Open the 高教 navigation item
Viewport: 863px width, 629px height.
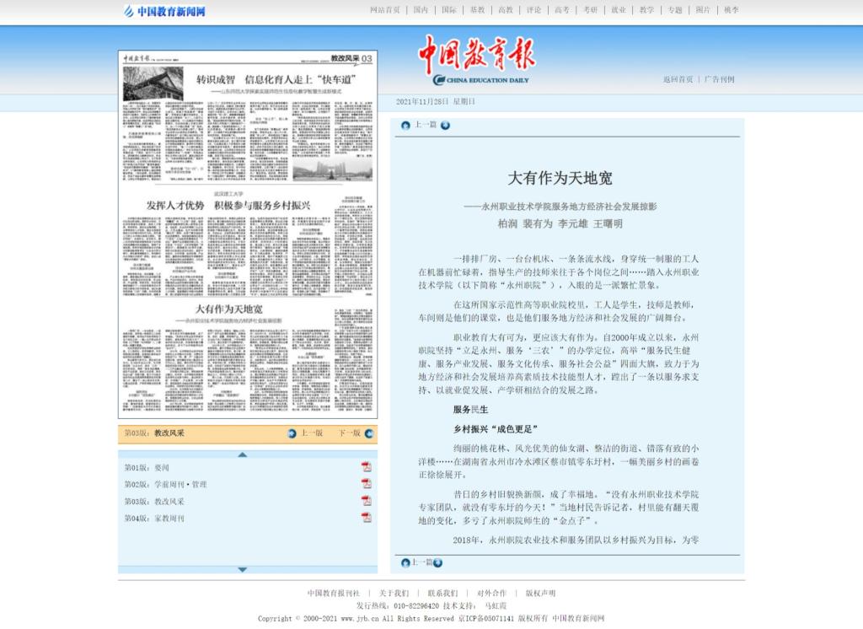(506, 10)
